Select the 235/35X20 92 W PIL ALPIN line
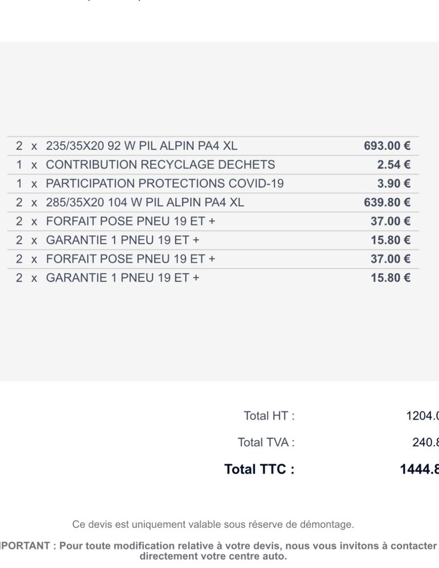Screen dimensions: 439x568 click(213, 146)
